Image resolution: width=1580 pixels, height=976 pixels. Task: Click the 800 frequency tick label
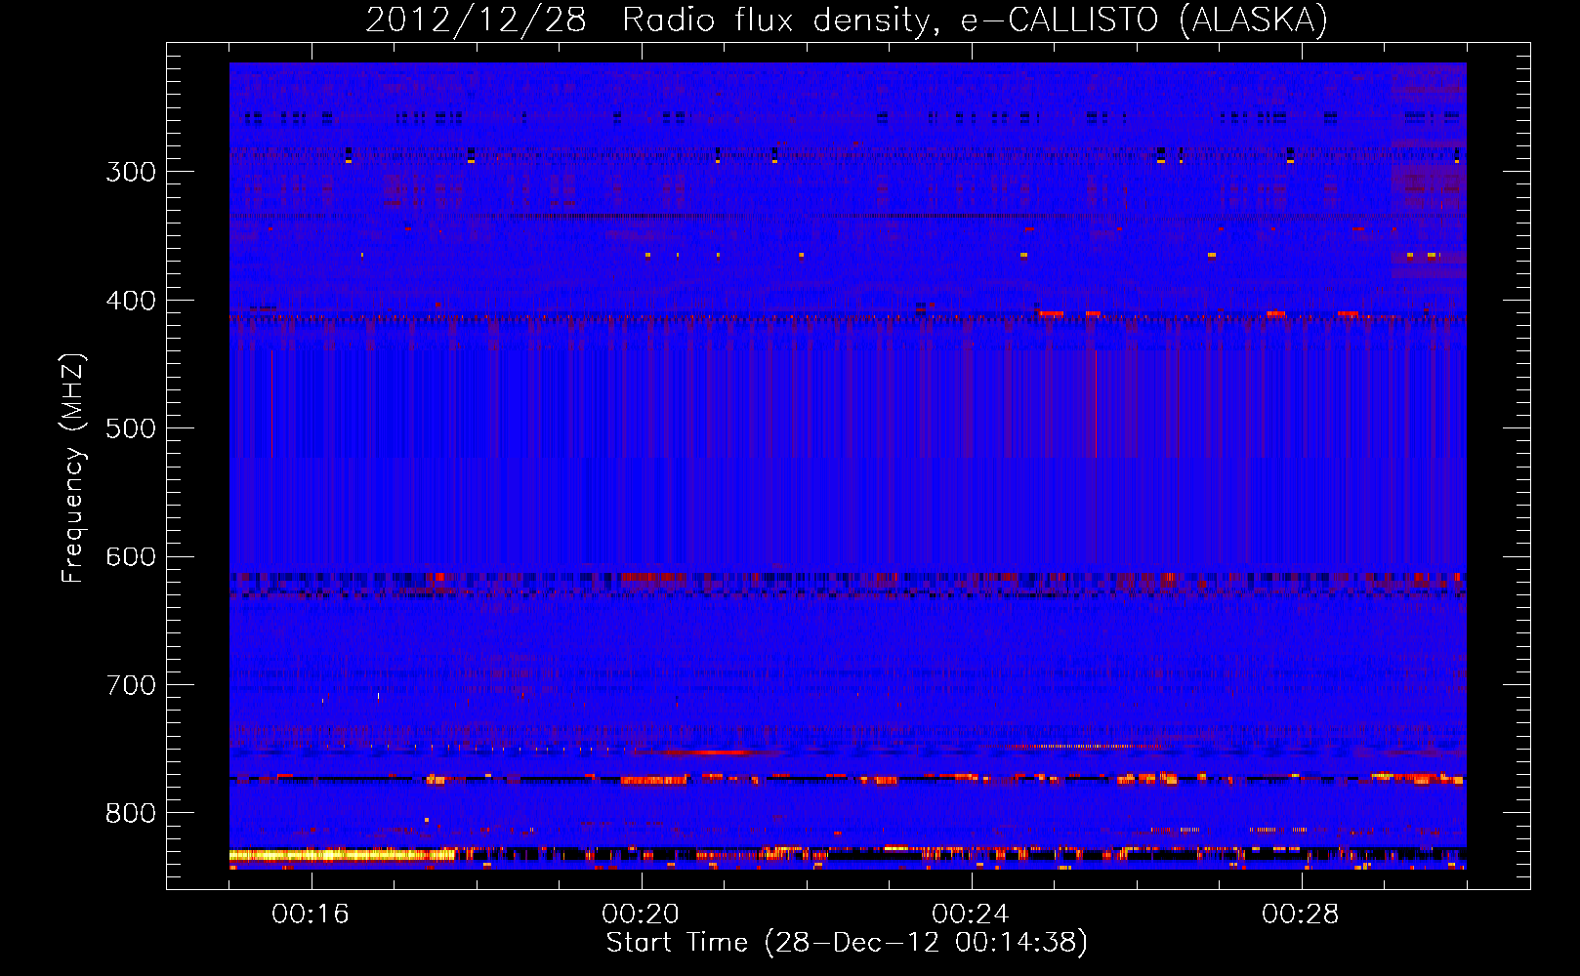click(131, 814)
